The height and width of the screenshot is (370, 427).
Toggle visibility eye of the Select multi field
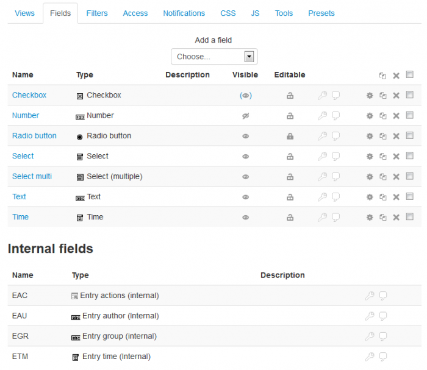click(245, 177)
